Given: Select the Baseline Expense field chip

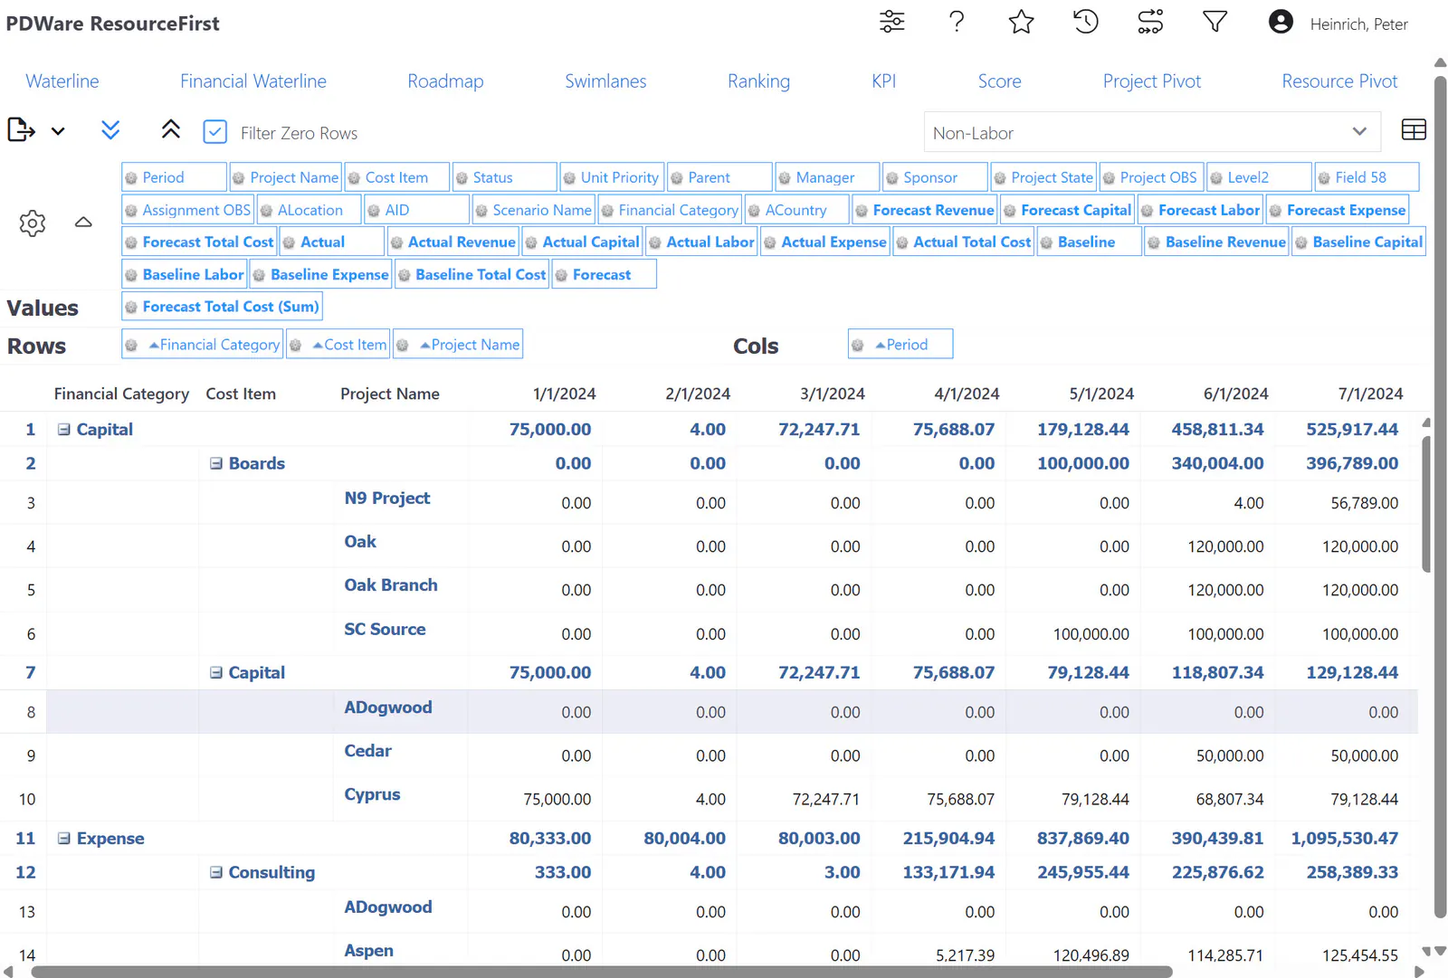Looking at the screenshot, I should 320,275.
